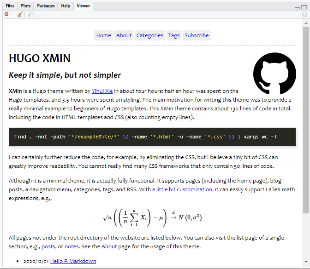Viewport: 310px width, 269px height.
Task: Clear all viewer items with broom icon
Action: (20, 14)
